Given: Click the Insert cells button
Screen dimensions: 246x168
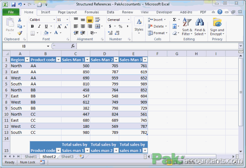Looking at the screenshot, I should [156, 20].
